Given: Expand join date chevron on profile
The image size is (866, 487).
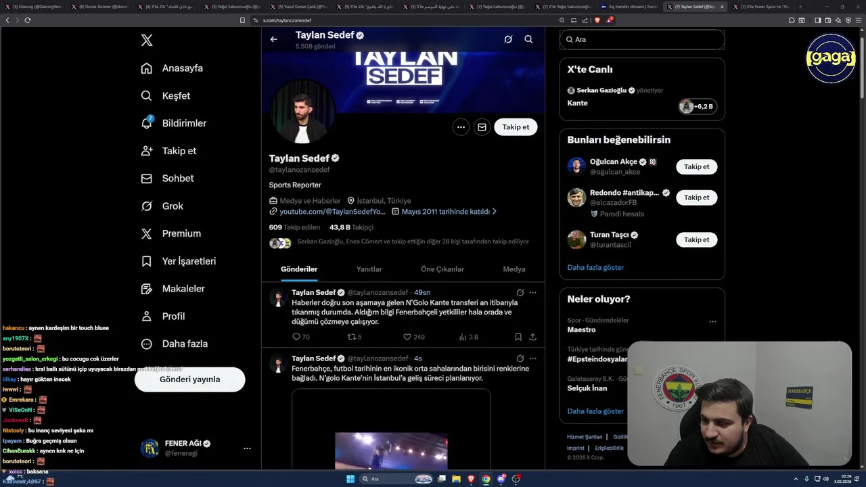Looking at the screenshot, I should click(495, 212).
